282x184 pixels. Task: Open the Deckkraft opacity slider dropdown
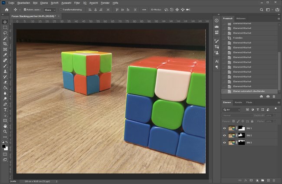pyautogui.click(x=275, y=115)
